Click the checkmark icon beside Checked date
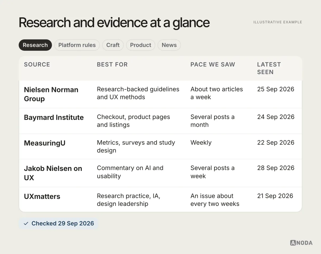Image resolution: width=321 pixels, height=254 pixels. pos(26,224)
